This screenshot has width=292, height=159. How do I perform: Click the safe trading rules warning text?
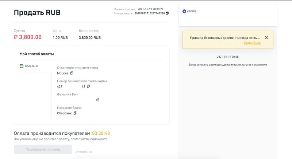(x=224, y=37)
